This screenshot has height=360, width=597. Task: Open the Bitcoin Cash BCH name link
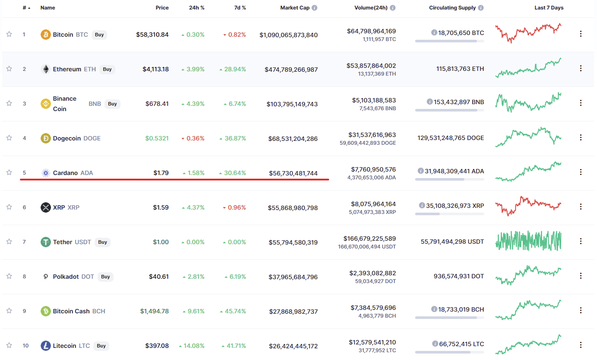[x=79, y=311]
